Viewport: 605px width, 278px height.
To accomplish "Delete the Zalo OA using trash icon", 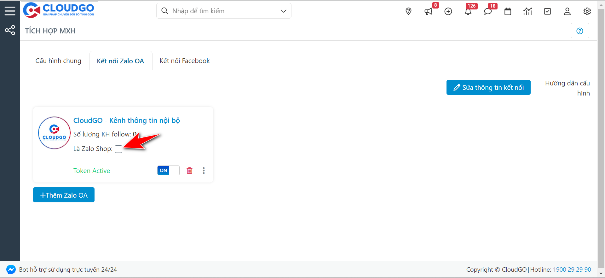I will point(189,171).
